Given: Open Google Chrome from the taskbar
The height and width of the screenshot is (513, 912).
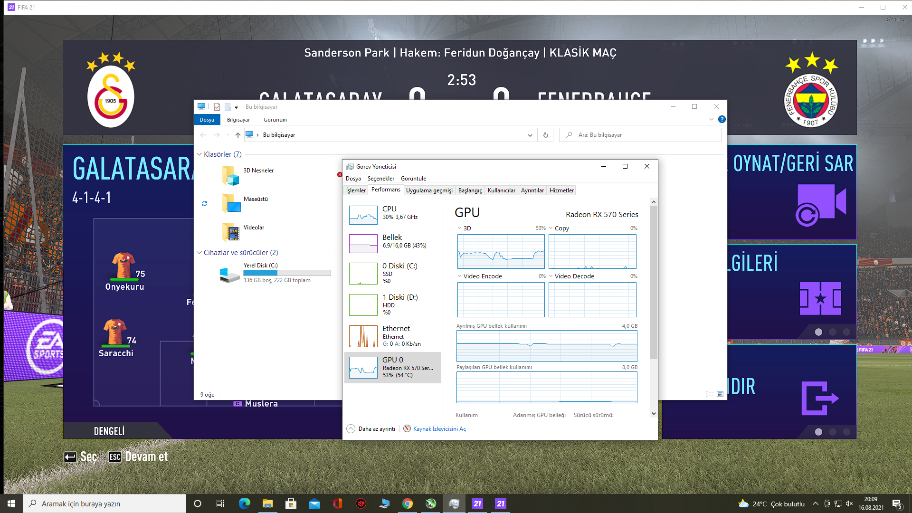Looking at the screenshot, I should (x=408, y=503).
